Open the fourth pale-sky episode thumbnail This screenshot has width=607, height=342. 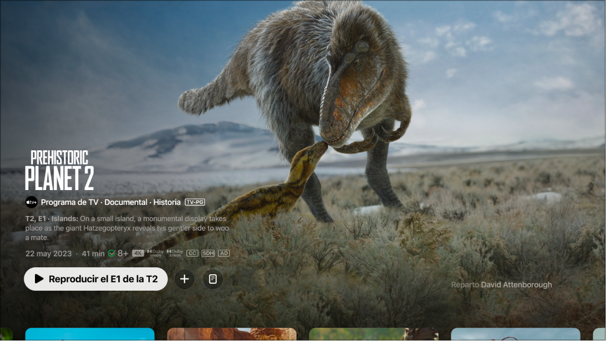click(516, 334)
